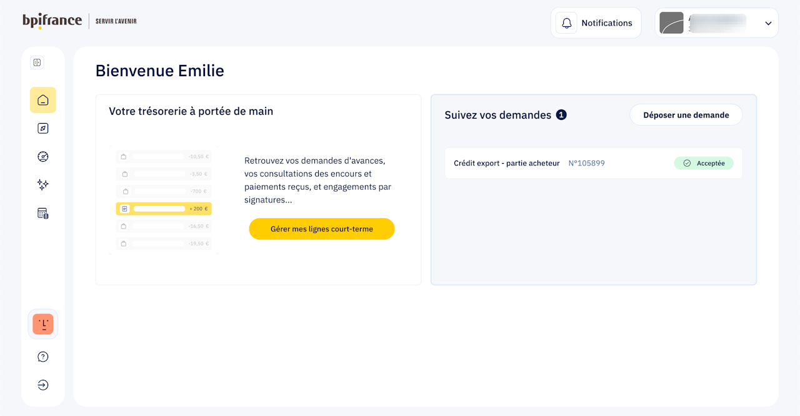Open the Crédit export - partie acheteur request
This screenshot has width=800, height=416.
(507, 163)
